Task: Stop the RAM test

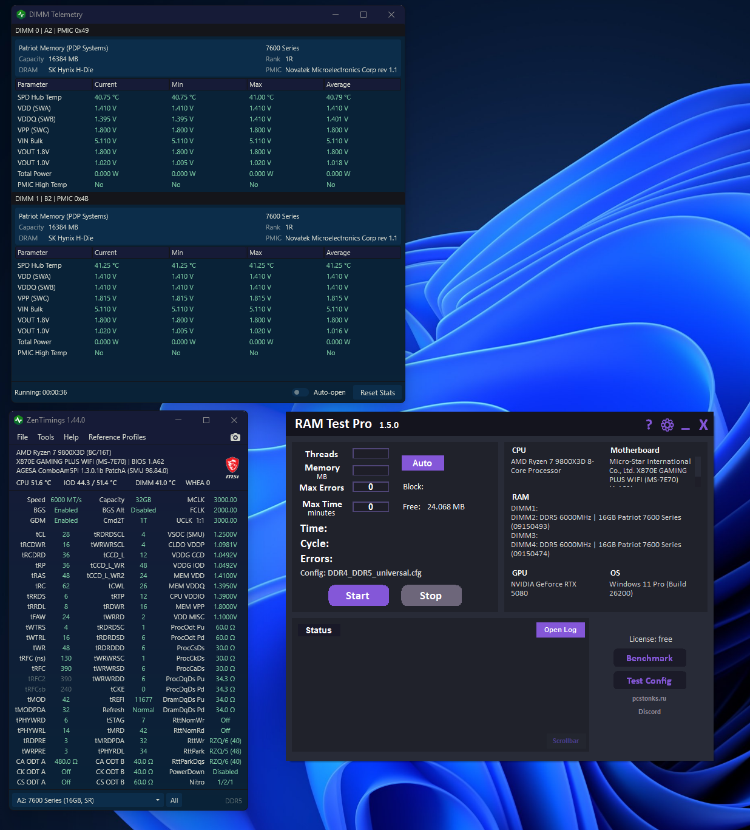Action: pyautogui.click(x=431, y=596)
